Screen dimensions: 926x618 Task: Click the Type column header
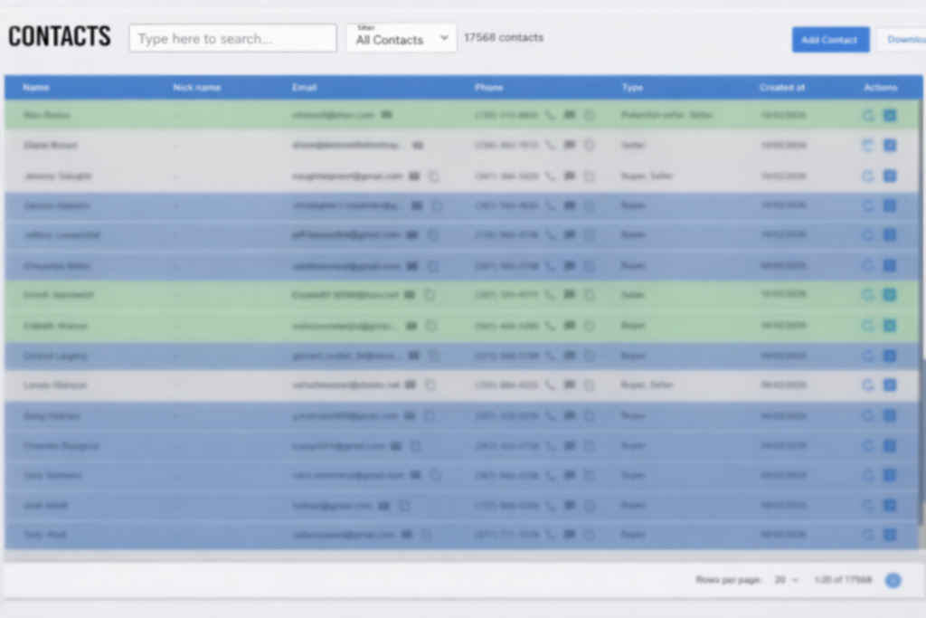click(632, 88)
